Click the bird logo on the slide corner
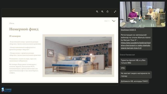This screenshot has width=167, height=94. (x=114, y=21)
